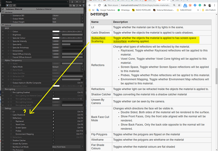
Task: Open the Sistema Bibliotecari bookmark
Action: (x=163, y=10)
